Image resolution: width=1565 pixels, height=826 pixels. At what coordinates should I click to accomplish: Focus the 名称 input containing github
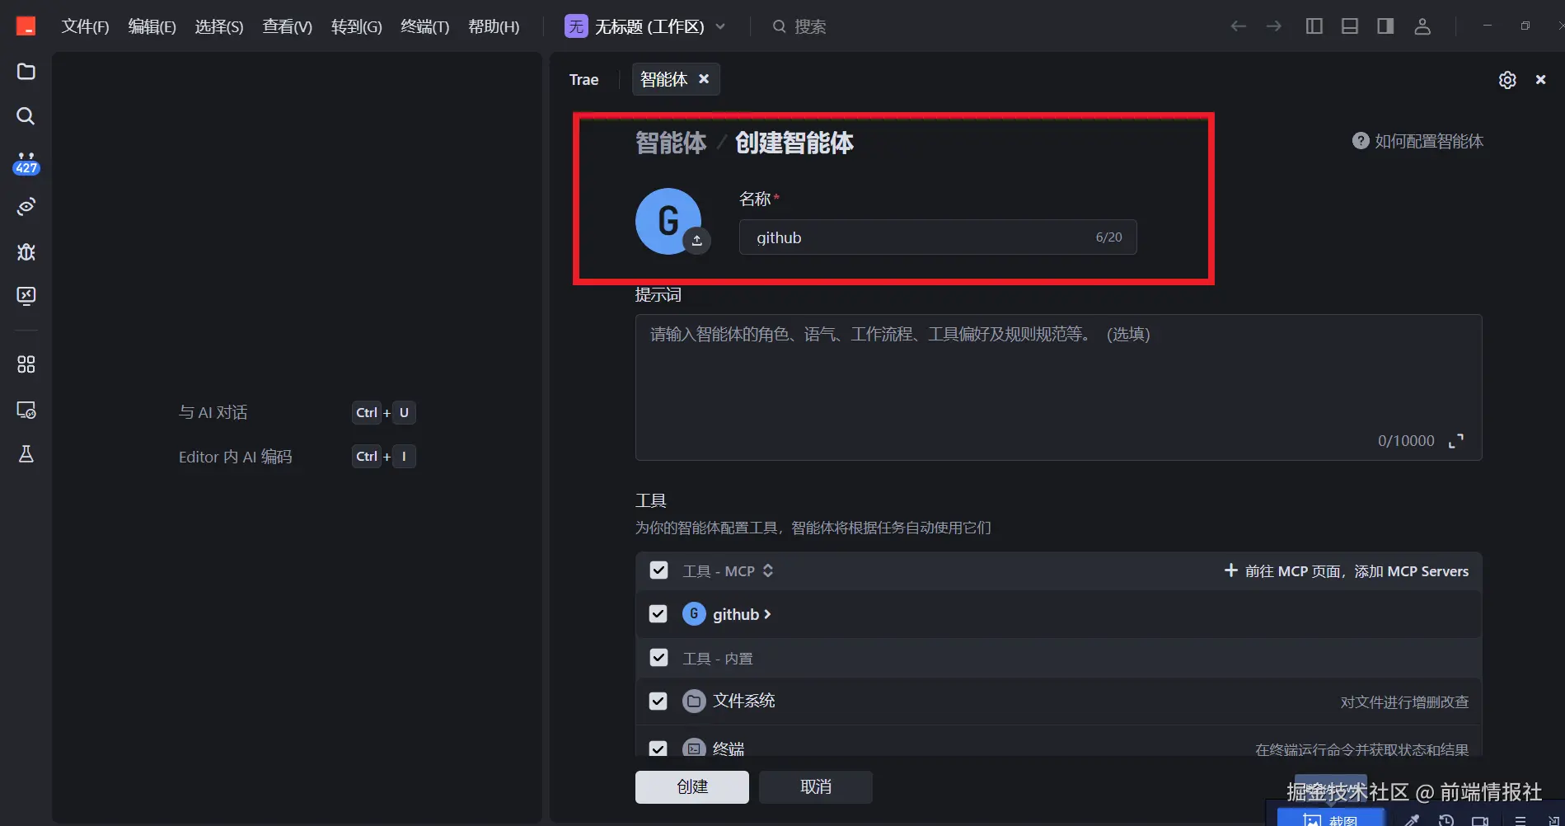pos(938,237)
